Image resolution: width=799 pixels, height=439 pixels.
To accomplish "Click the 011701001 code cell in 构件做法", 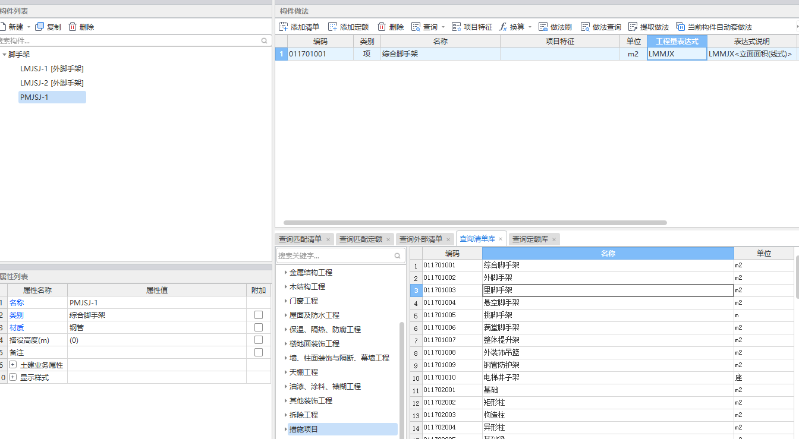I will click(x=320, y=54).
